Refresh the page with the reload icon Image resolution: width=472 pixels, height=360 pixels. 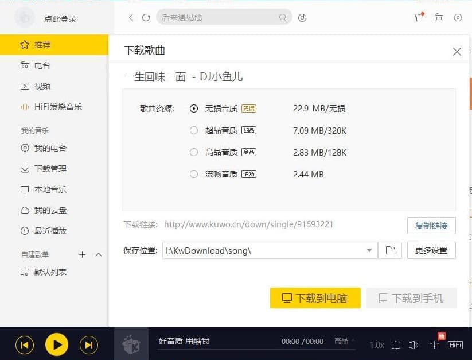(x=146, y=17)
